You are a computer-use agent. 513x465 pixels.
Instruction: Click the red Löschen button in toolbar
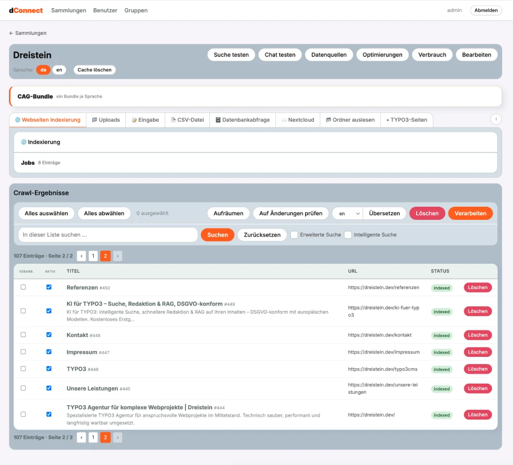pos(427,214)
